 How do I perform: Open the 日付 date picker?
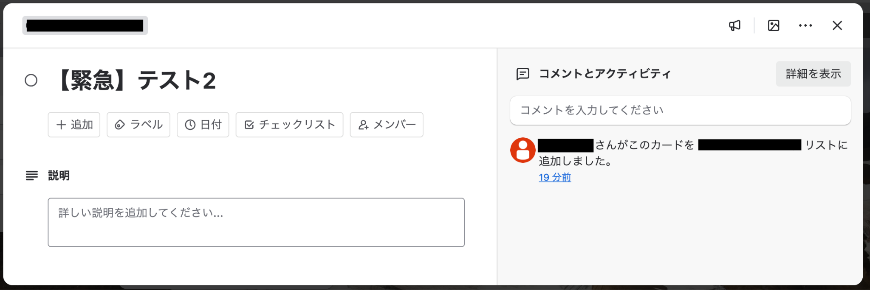pos(203,125)
